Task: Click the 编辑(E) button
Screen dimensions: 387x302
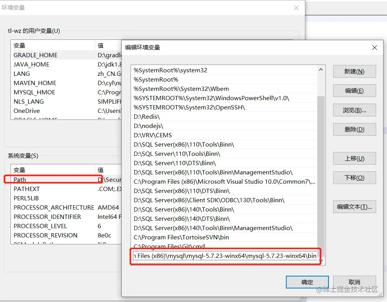Action: (354, 91)
